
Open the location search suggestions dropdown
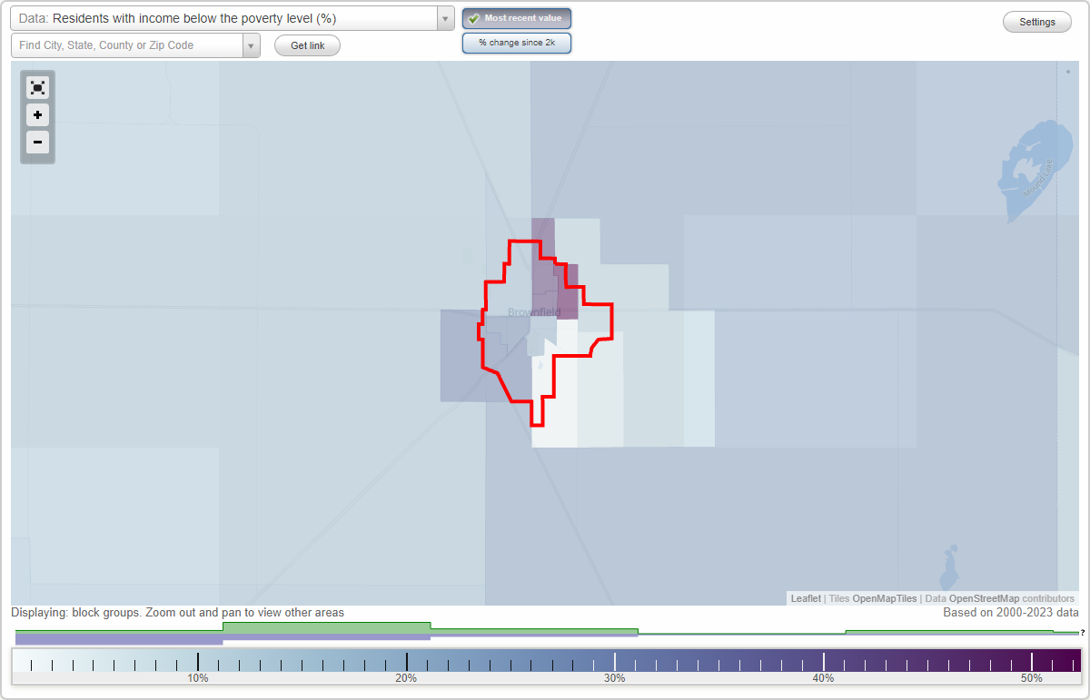(x=252, y=44)
